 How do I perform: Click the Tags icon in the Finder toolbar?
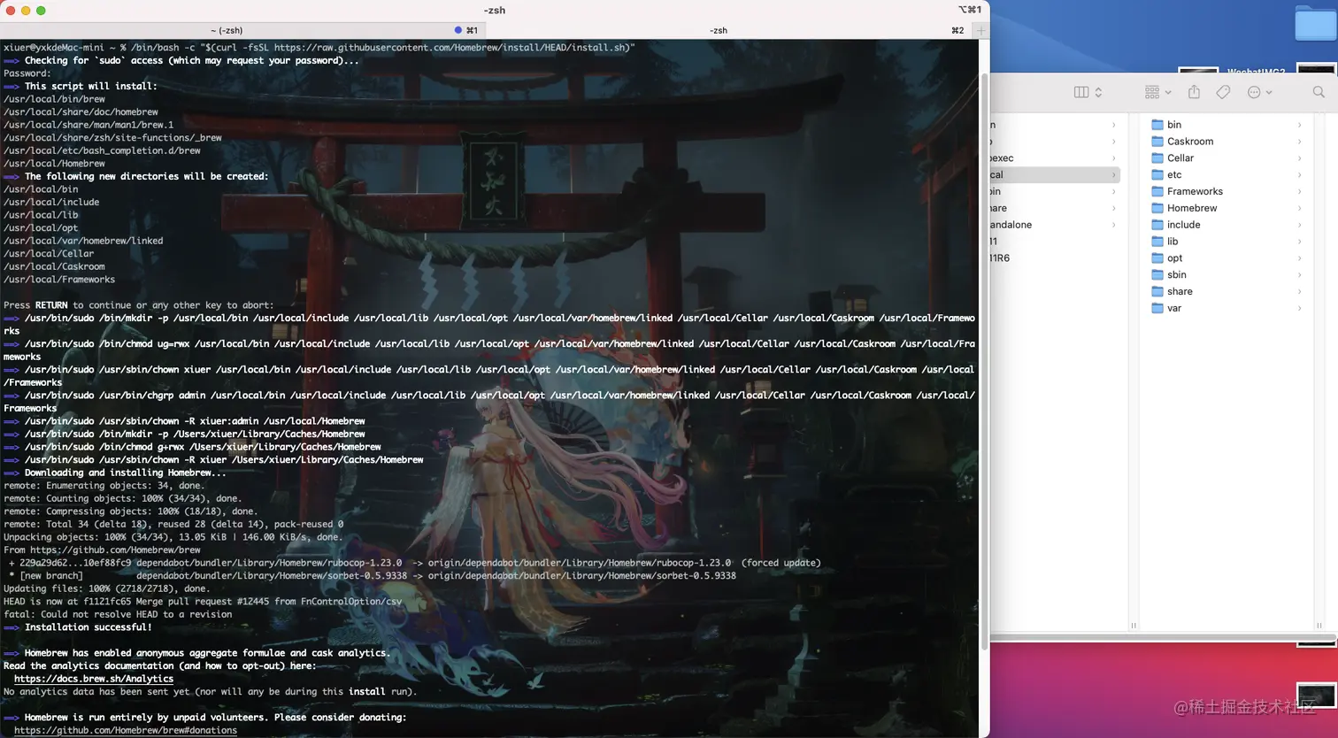(1223, 92)
